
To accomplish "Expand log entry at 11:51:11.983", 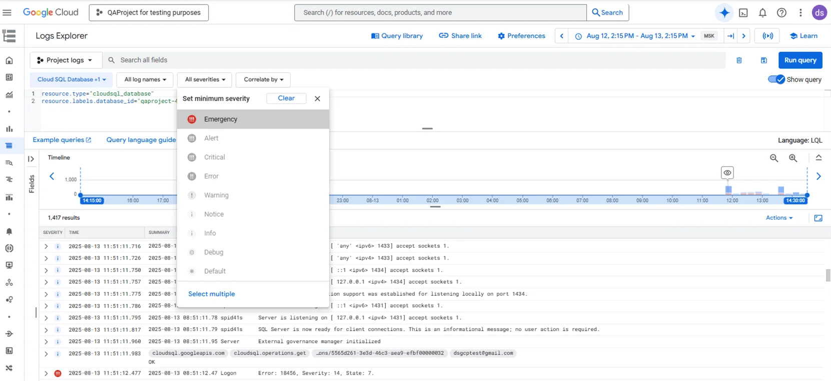I will (46, 354).
